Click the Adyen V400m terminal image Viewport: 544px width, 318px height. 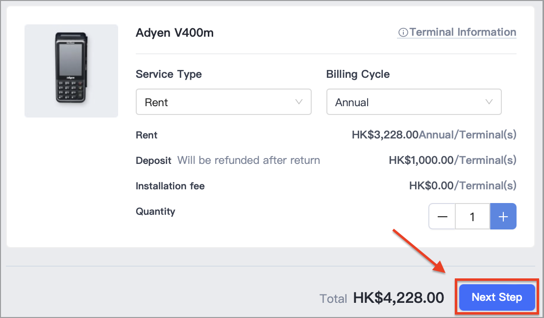coord(71,70)
